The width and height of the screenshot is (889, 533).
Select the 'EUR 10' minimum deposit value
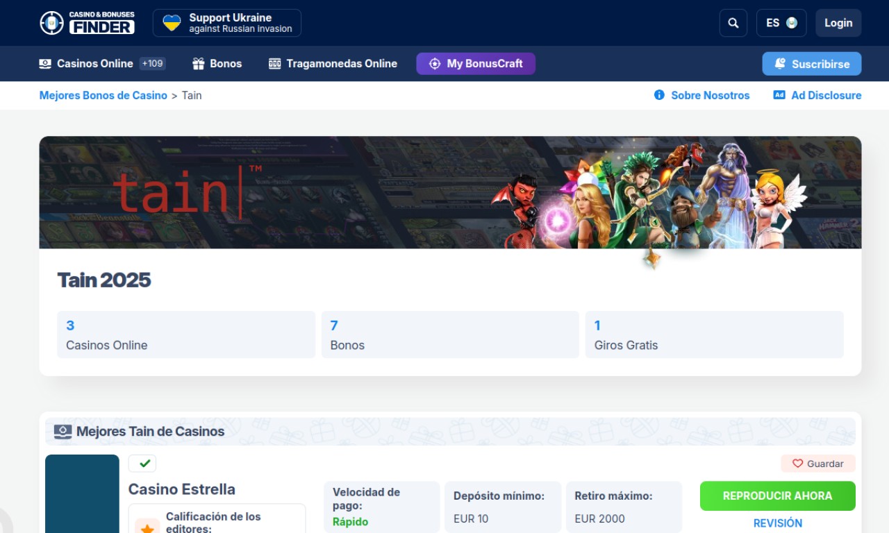[471, 518]
